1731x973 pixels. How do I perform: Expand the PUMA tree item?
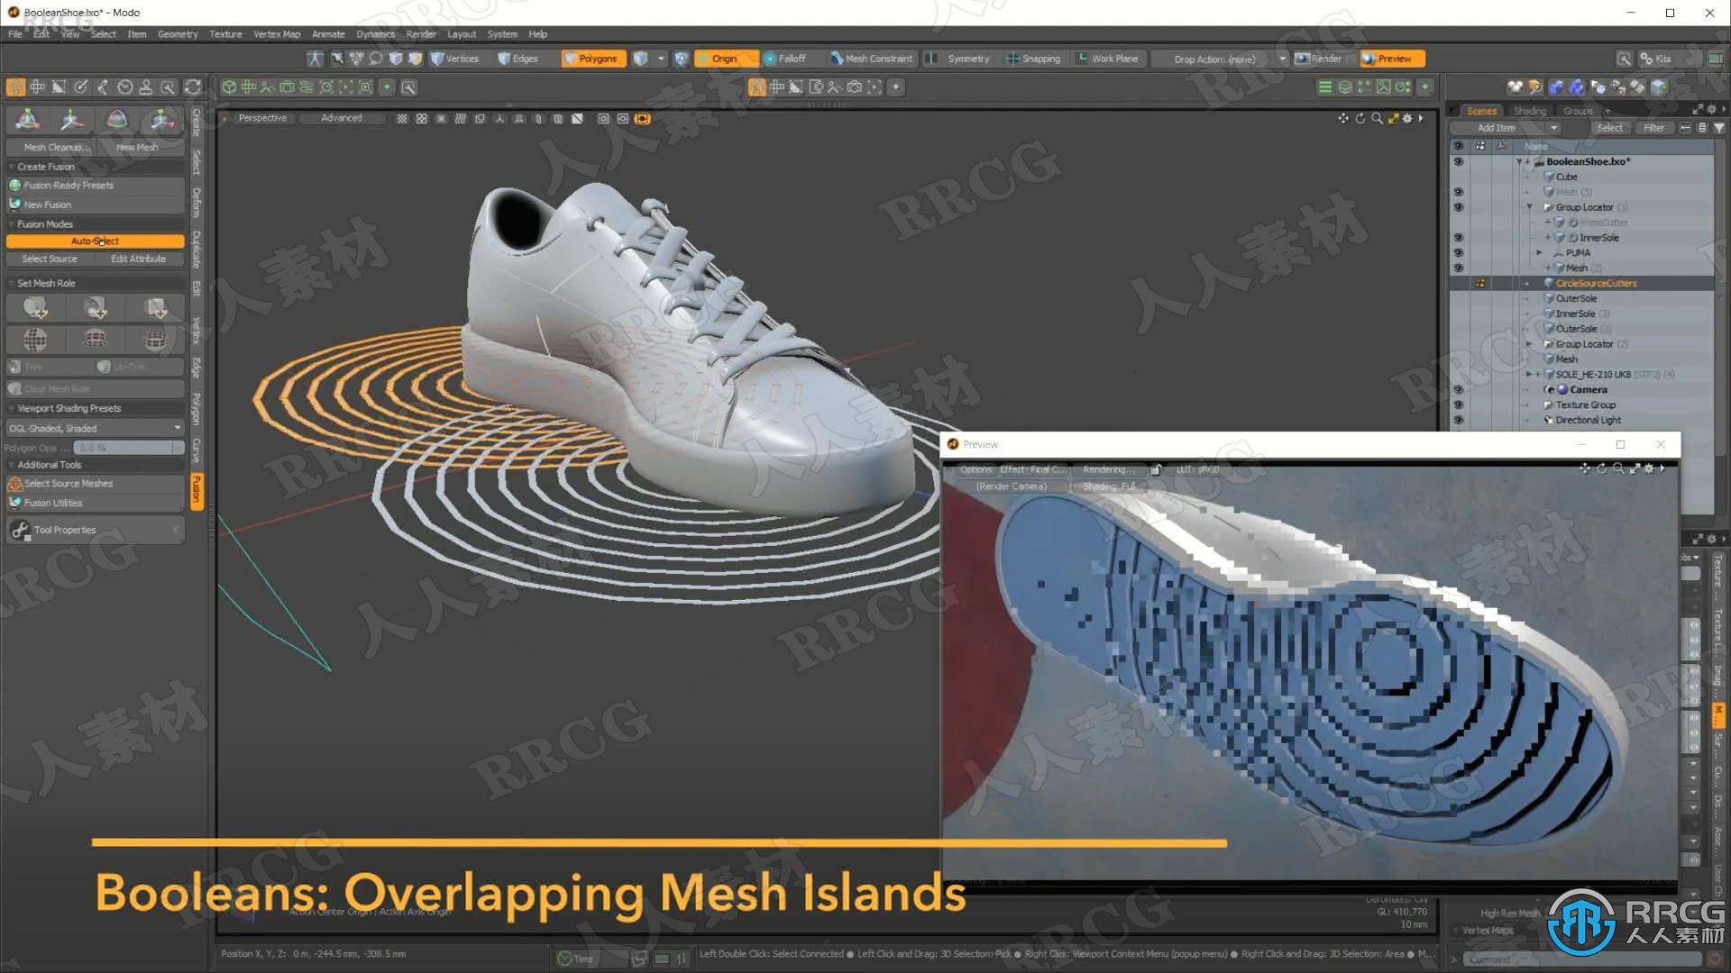[x=1540, y=253]
